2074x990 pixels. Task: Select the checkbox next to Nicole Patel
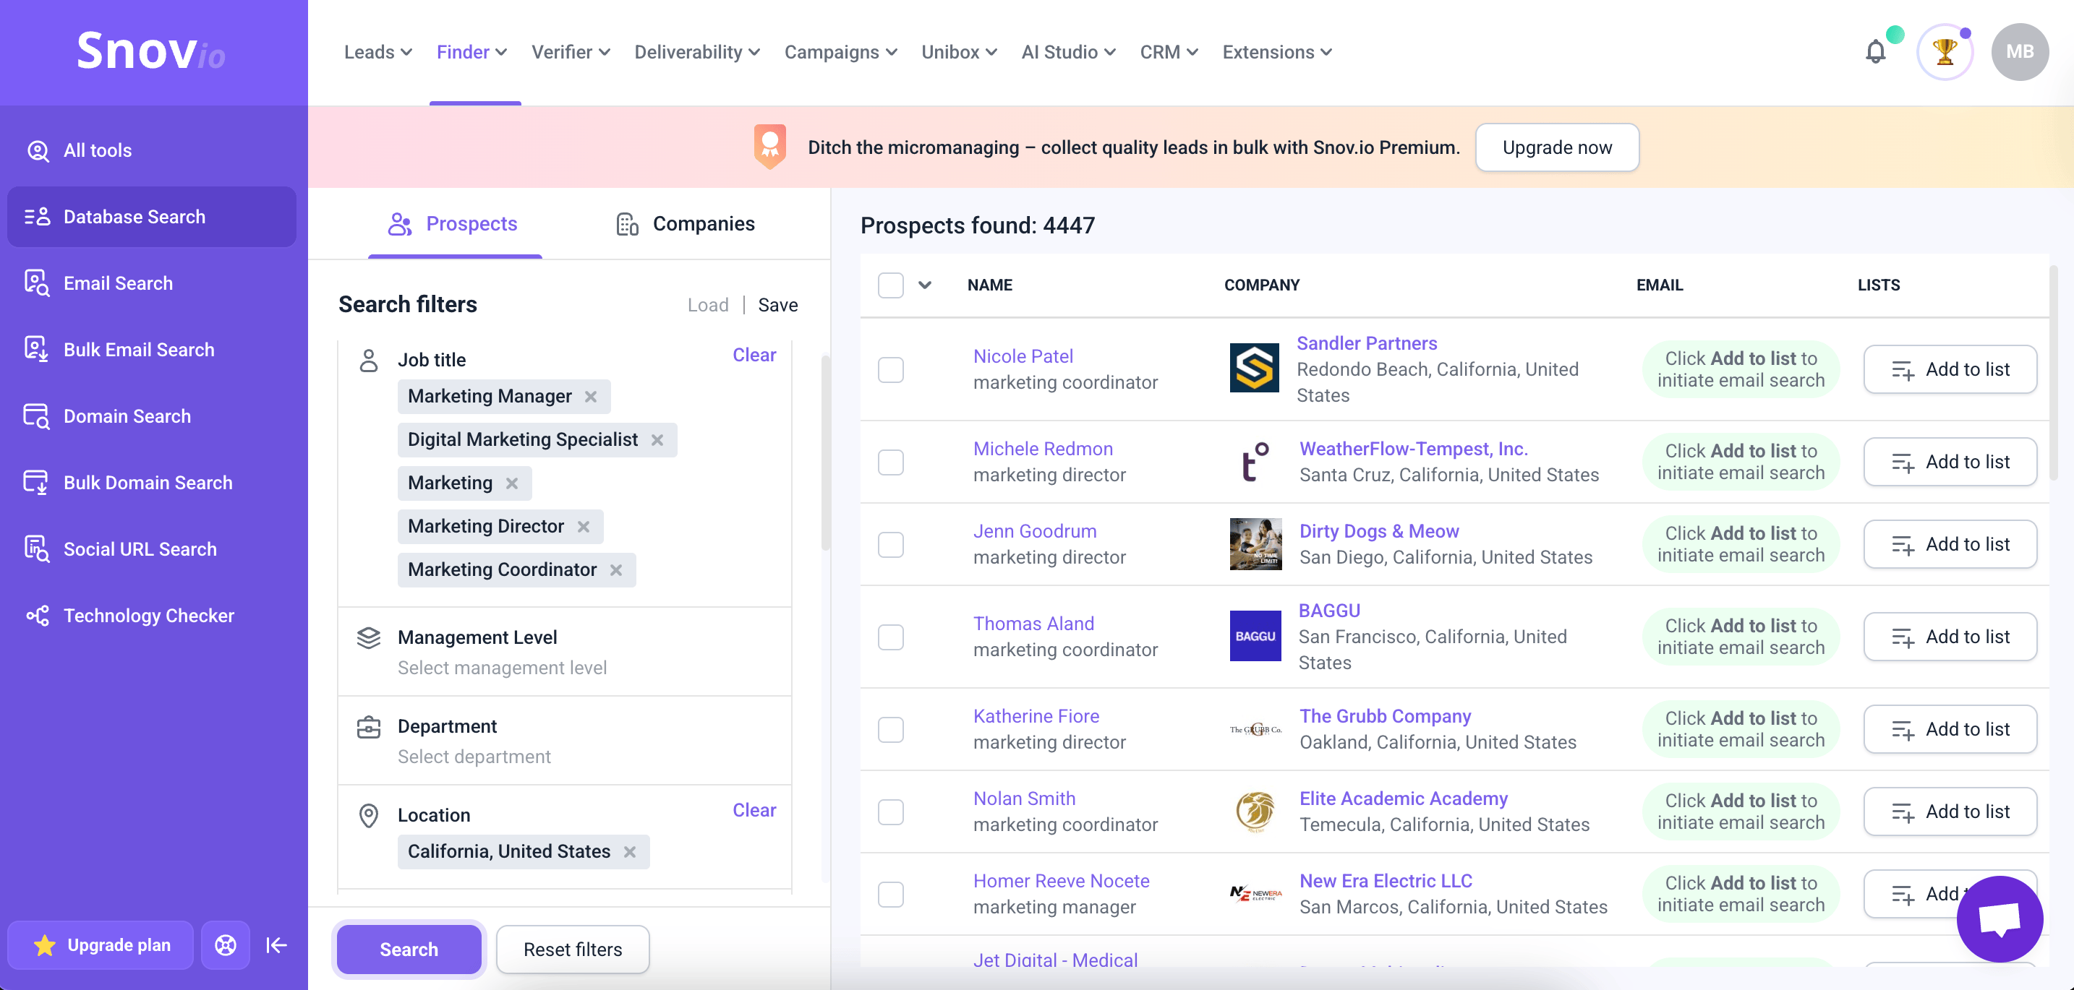pyautogui.click(x=890, y=369)
